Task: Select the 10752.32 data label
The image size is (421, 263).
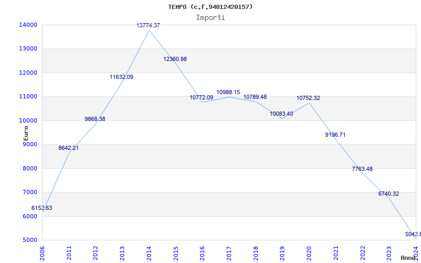Action: click(x=308, y=98)
